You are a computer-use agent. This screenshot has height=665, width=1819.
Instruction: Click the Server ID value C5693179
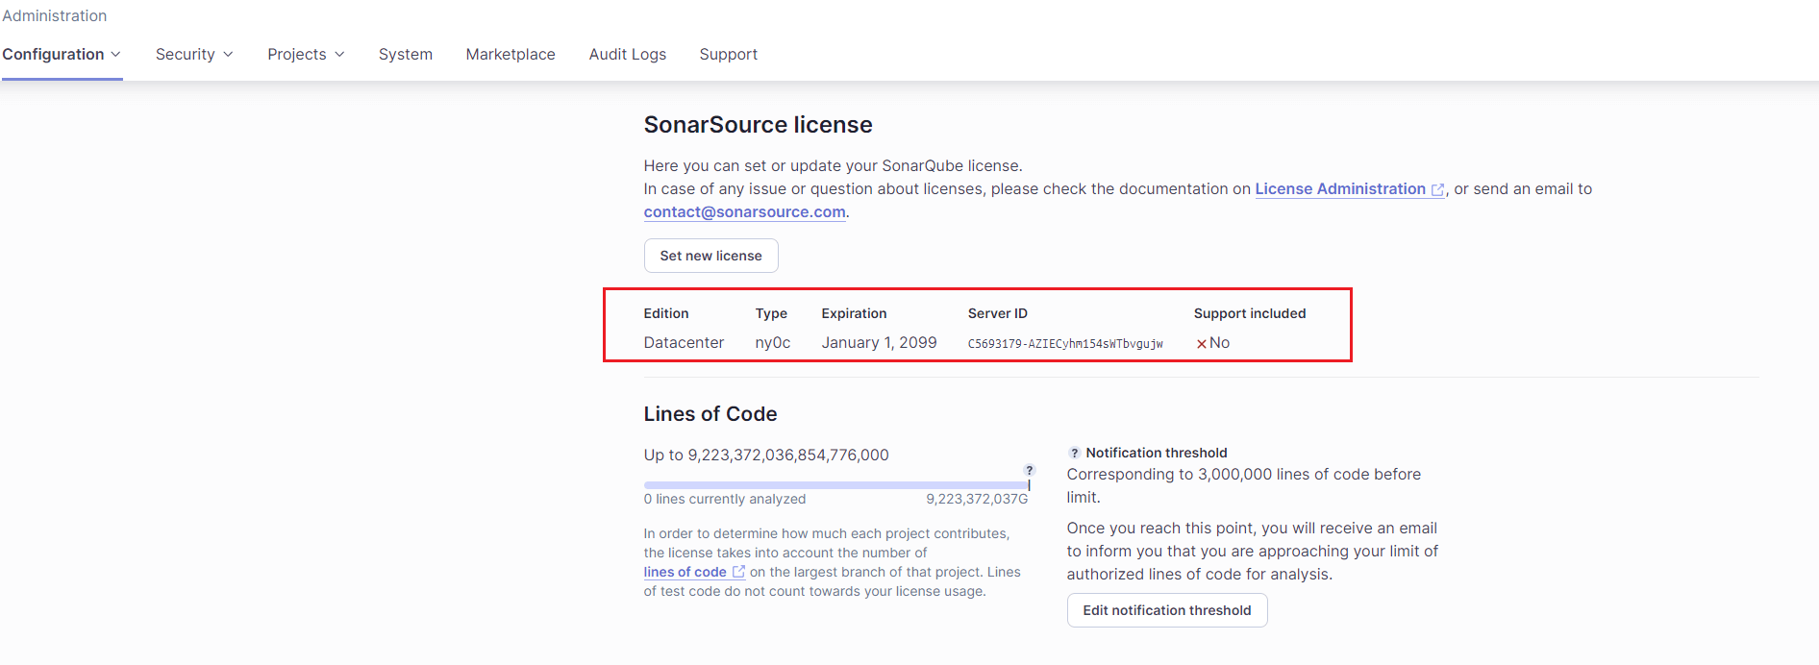[1065, 343]
